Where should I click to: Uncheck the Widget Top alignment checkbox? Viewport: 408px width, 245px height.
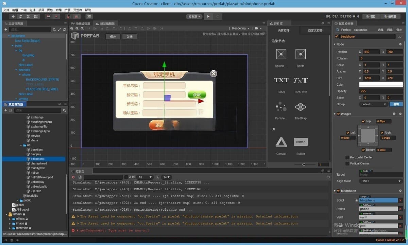tap(363, 121)
